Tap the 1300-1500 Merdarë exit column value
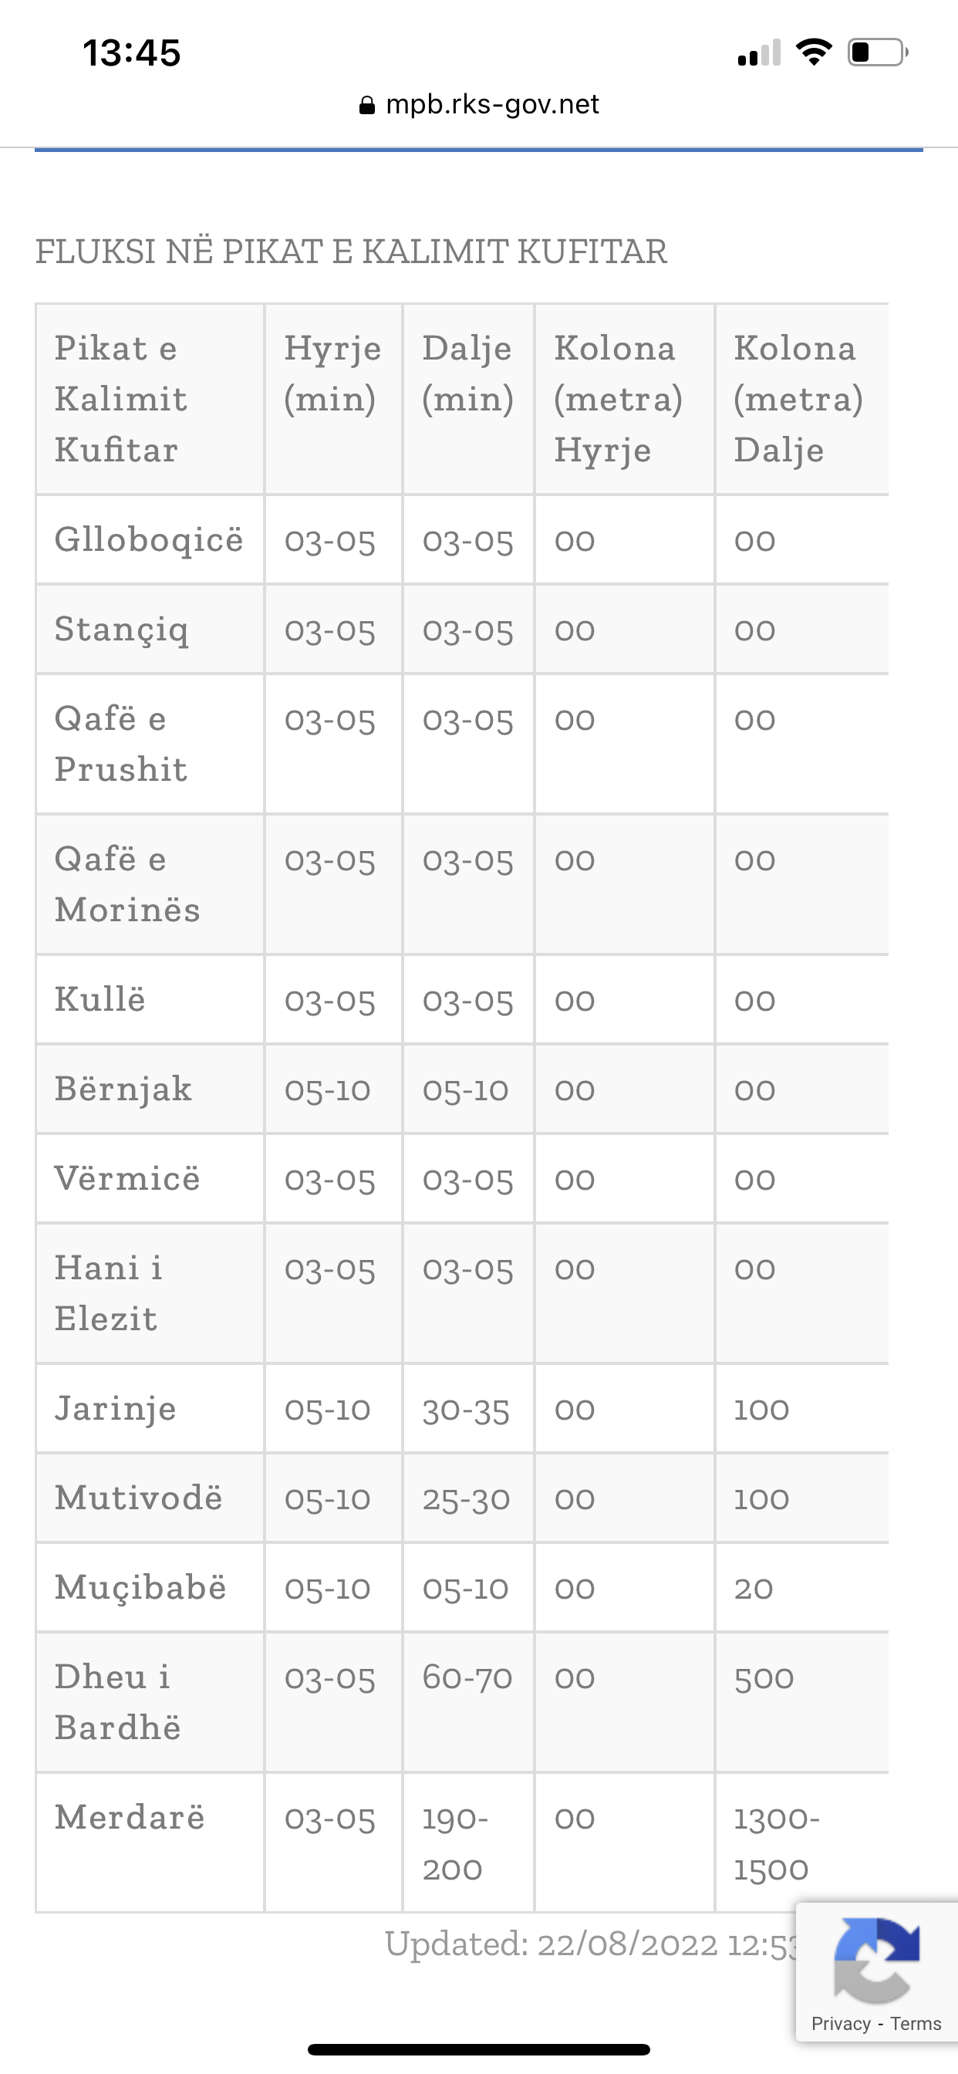The width and height of the screenshot is (958, 2074). (776, 1844)
